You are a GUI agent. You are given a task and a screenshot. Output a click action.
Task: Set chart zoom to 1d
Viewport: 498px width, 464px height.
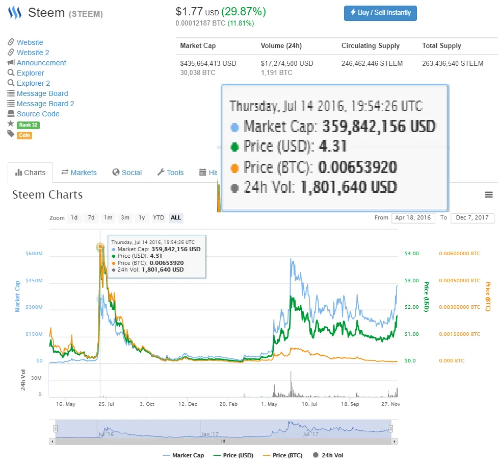tap(74, 218)
